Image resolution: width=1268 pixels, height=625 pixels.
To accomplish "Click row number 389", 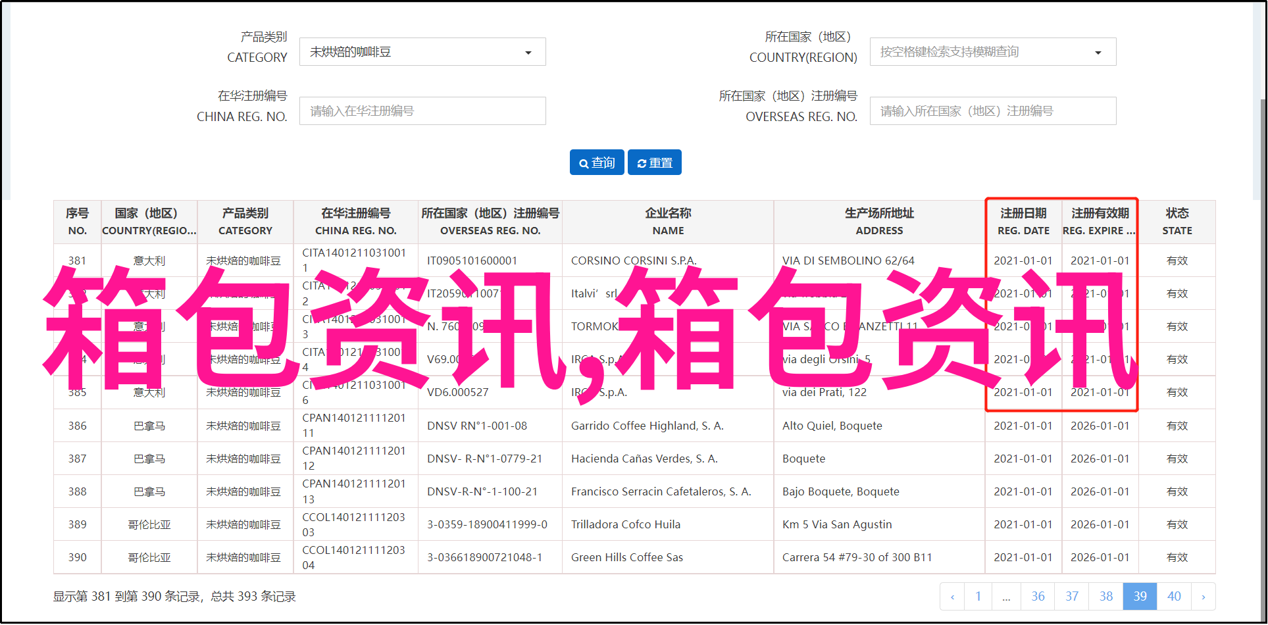I will [78, 525].
